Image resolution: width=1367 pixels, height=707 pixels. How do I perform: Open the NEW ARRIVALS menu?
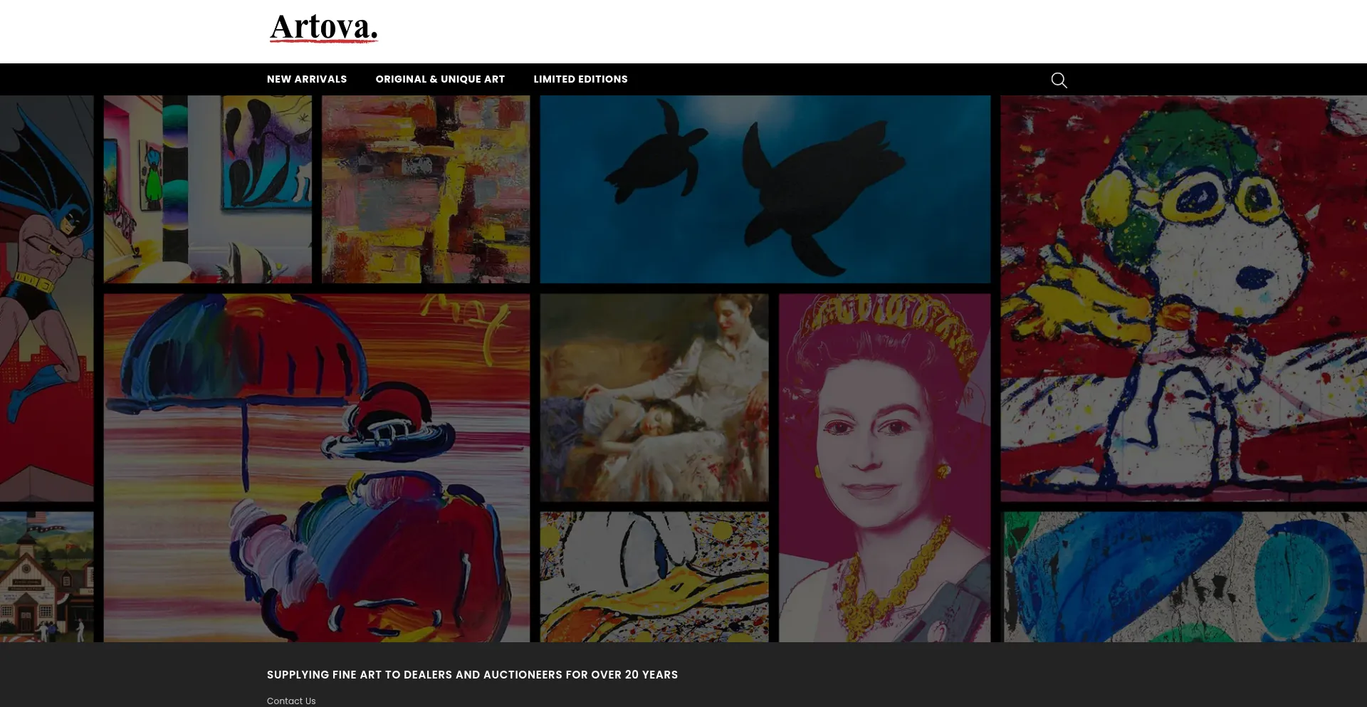point(306,79)
